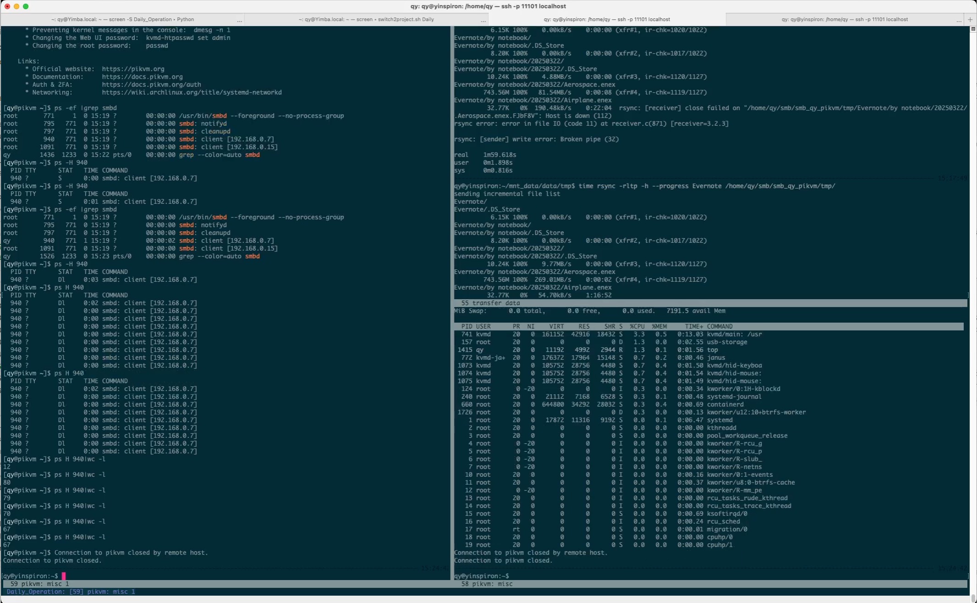The width and height of the screenshot is (977, 603).
Task: Click the 'Changing the root password: passwd' line
Action: click(x=97, y=45)
